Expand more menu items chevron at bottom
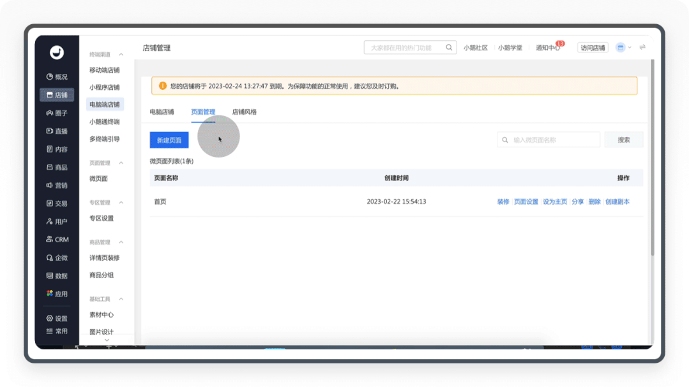The width and height of the screenshot is (689, 387). (x=107, y=340)
